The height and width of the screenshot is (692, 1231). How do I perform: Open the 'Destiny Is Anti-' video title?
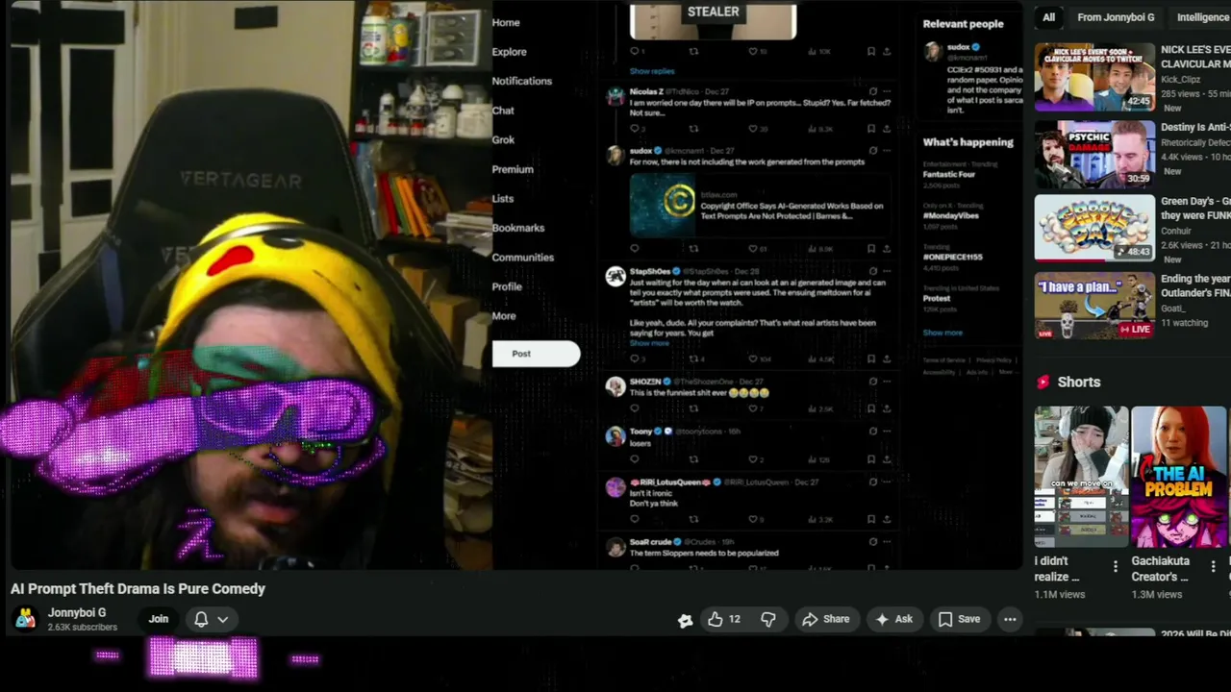pyautogui.click(x=1195, y=127)
